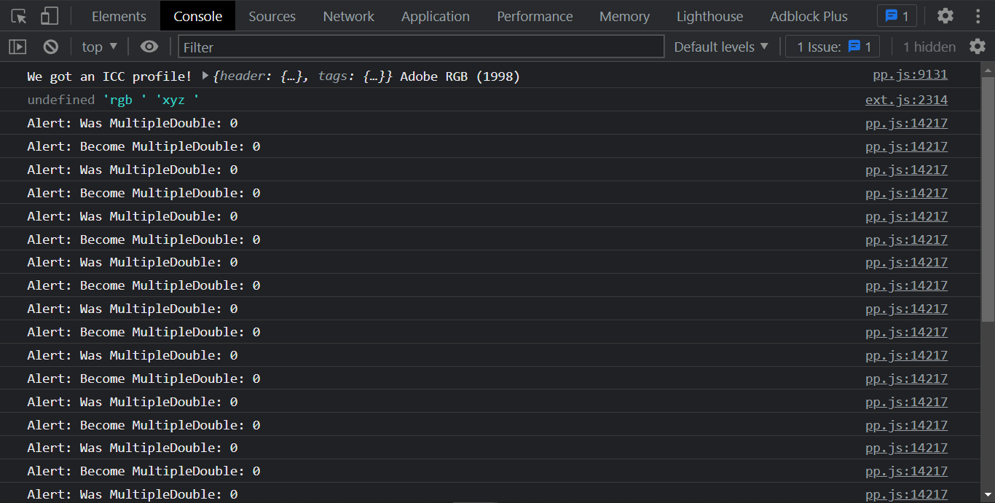Screen dimensions: 995x503
Task: Switch to the Adblock Plus tab
Action: [808, 15]
